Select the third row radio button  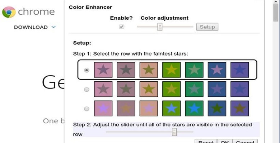pos(87,109)
